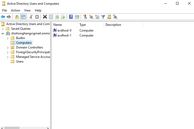Select Domain Controllers in tree
This screenshot has height=129, width=194.
[x=29, y=47]
